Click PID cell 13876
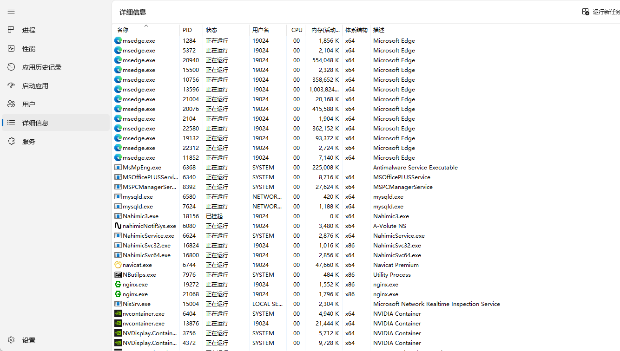620x351 pixels. pos(191,323)
